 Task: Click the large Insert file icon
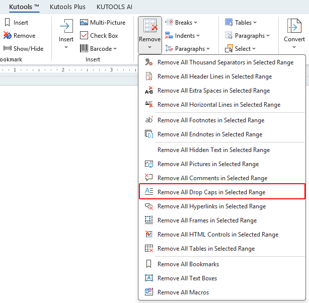point(66,26)
